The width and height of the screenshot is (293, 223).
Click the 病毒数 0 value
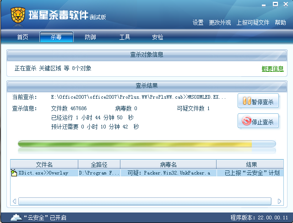(x=126, y=108)
